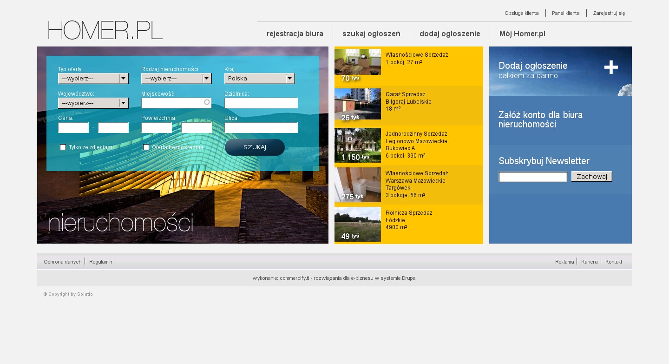This screenshot has height=364, width=669.
Task: Open the 275 tyś Warszawa flat thumbnail
Action: 357,185
